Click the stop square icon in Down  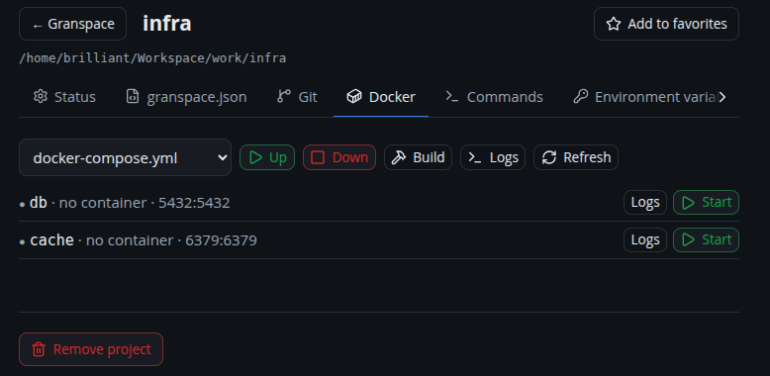click(x=319, y=157)
